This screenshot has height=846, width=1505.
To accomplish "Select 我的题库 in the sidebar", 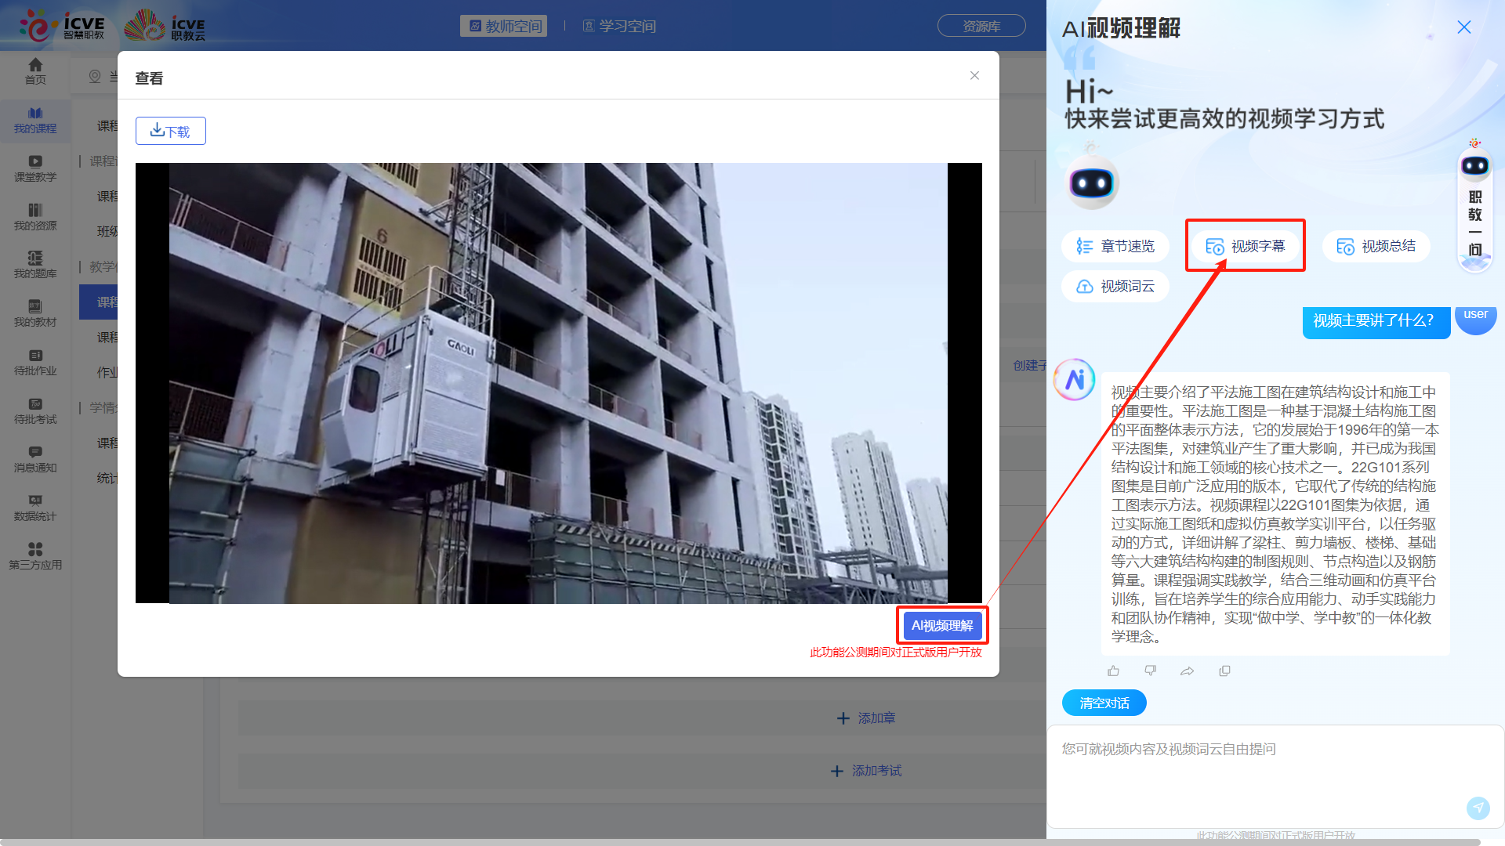I will tap(34, 264).
